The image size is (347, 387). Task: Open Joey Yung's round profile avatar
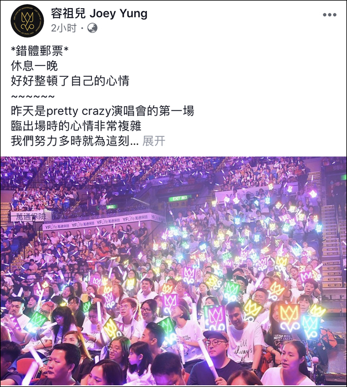pyautogui.click(x=27, y=21)
